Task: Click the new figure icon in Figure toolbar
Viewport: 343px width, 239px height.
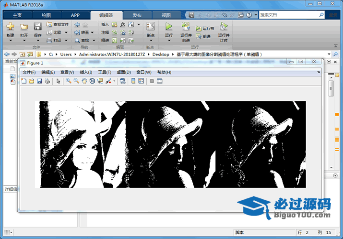Action: tap(24, 81)
